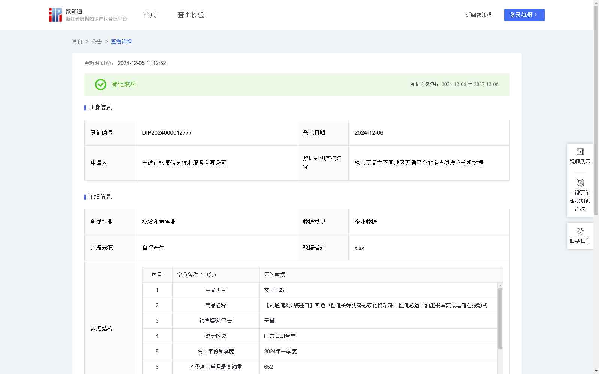Viewport: 599px width, 374px height.
Task: Click the 数据知识产权名称 label cell
Action: [323, 163]
